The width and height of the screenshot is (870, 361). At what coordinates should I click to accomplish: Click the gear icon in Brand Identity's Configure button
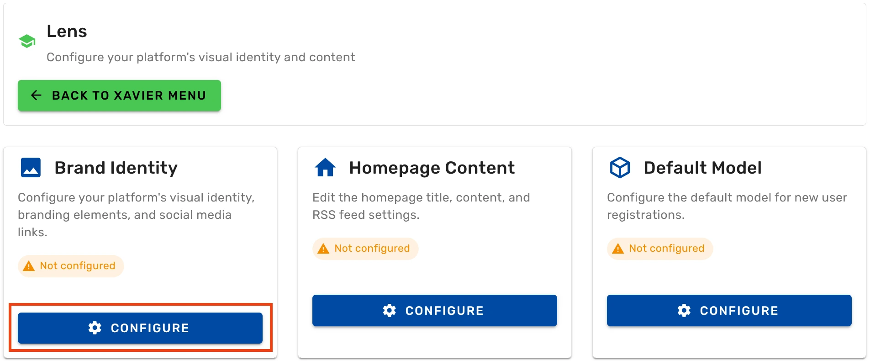(x=95, y=328)
